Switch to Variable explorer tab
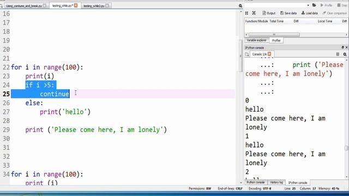Screen dimensions: 349x196 click(x=256, y=40)
